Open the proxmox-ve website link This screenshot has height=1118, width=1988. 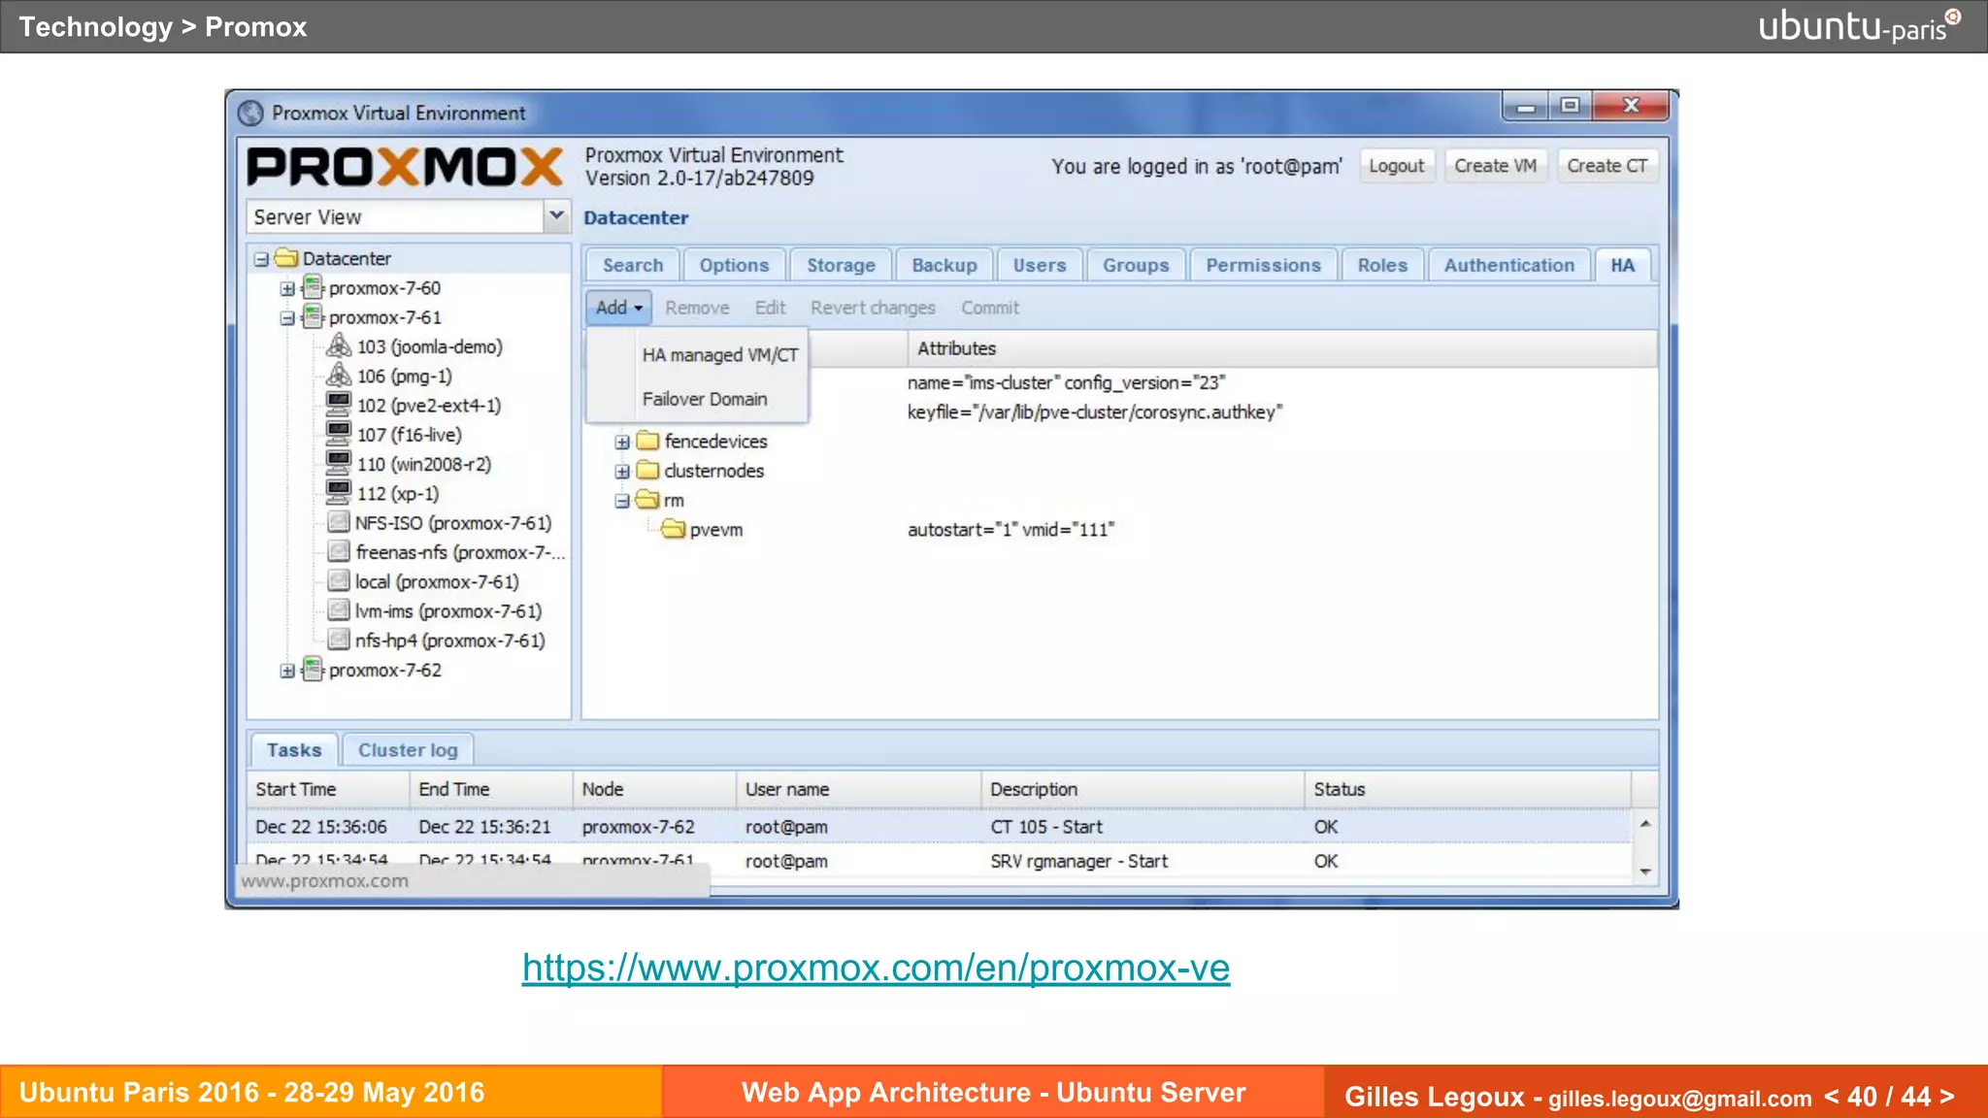point(876,968)
